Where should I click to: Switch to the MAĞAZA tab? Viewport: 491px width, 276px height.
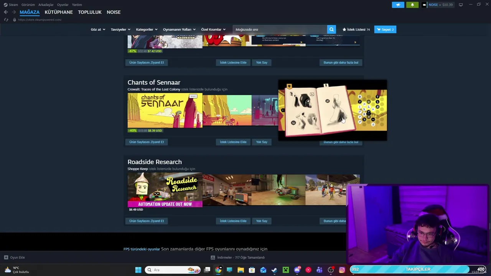tap(30, 12)
